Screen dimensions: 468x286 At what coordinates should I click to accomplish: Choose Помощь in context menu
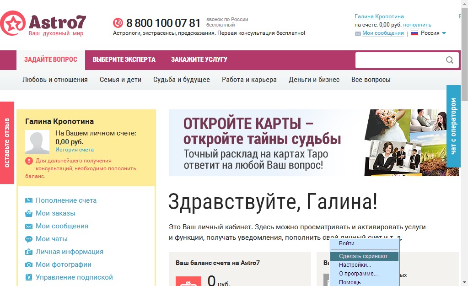(364, 282)
